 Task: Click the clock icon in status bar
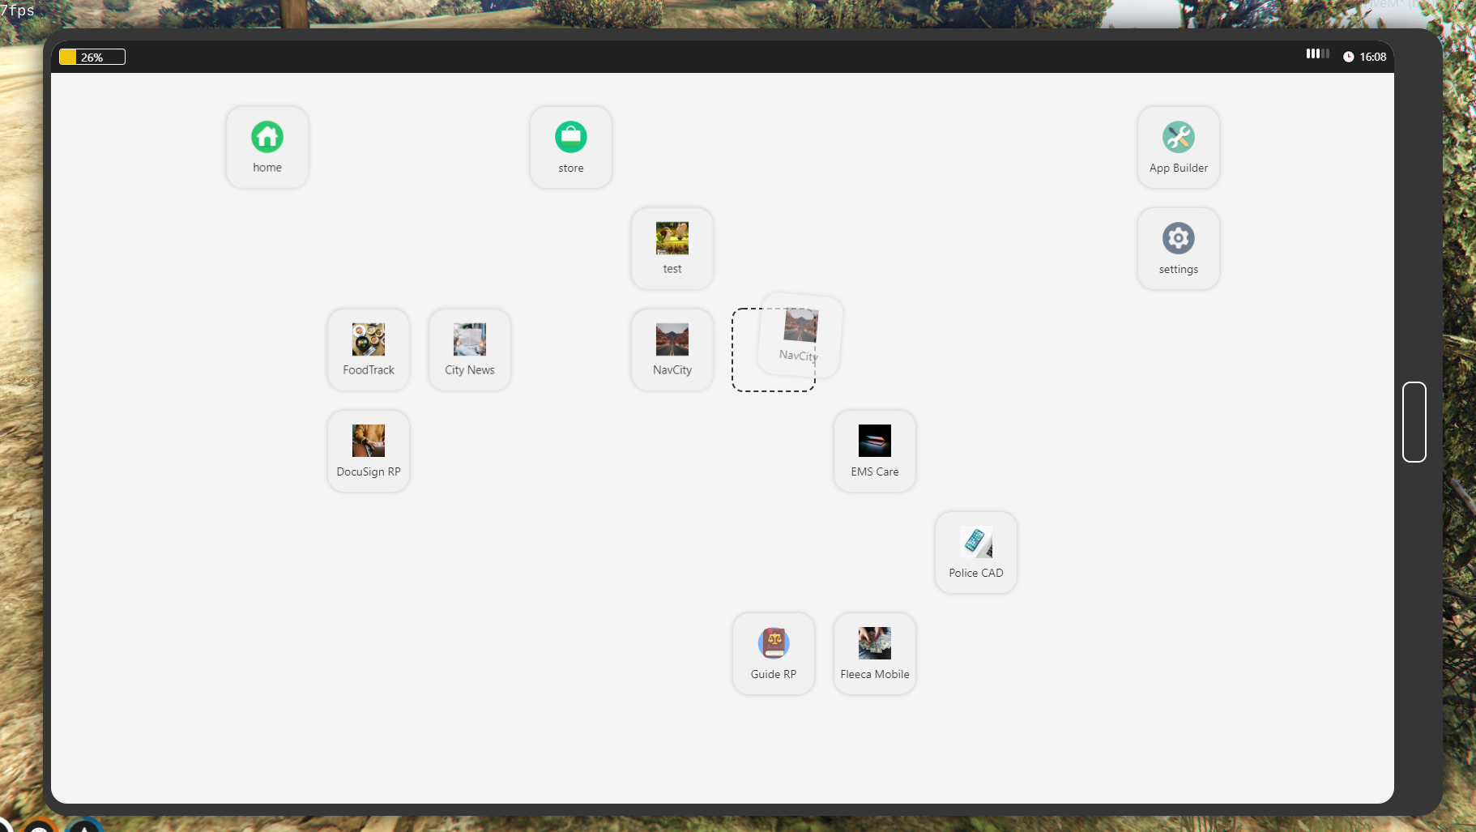coord(1348,57)
